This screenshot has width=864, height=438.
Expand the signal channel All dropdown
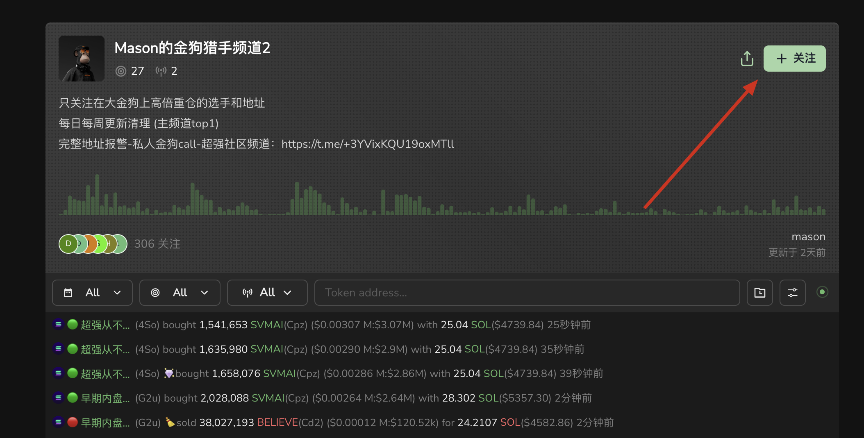click(x=267, y=293)
